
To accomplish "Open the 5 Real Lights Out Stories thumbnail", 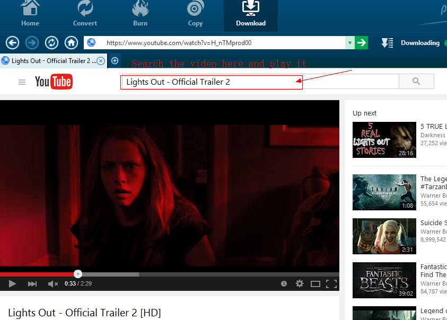I will pyautogui.click(x=384, y=140).
